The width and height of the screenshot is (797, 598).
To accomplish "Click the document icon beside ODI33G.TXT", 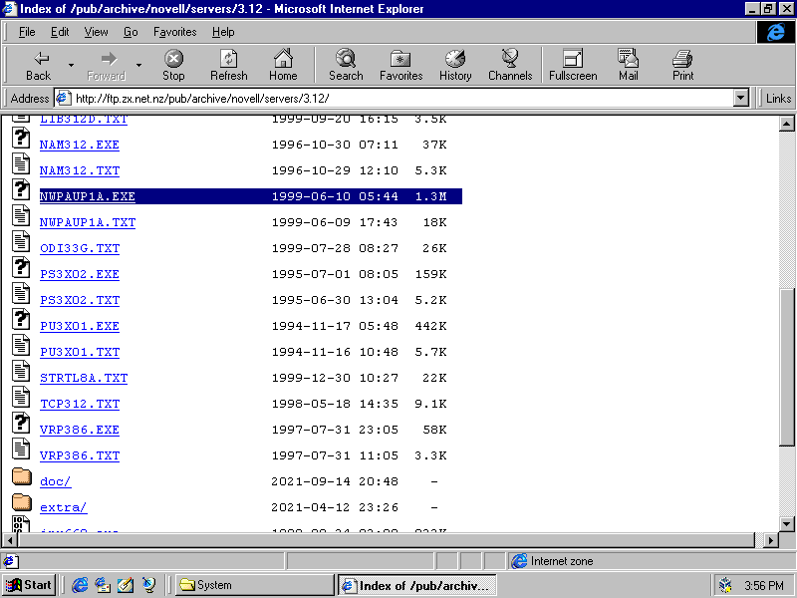I will 21,241.
